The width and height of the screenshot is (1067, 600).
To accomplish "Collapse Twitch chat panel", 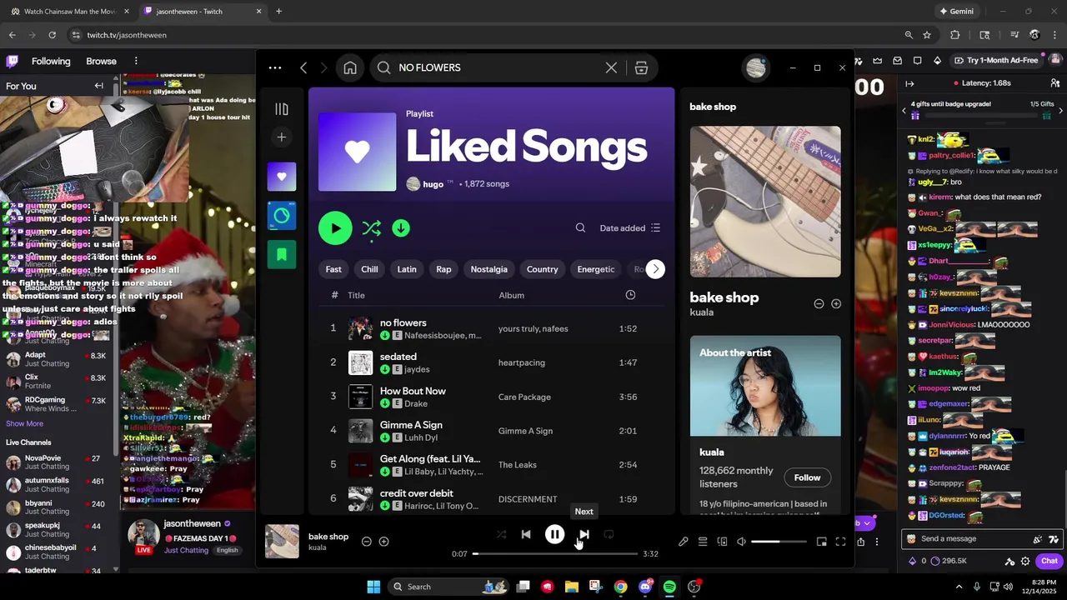I will (909, 83).
